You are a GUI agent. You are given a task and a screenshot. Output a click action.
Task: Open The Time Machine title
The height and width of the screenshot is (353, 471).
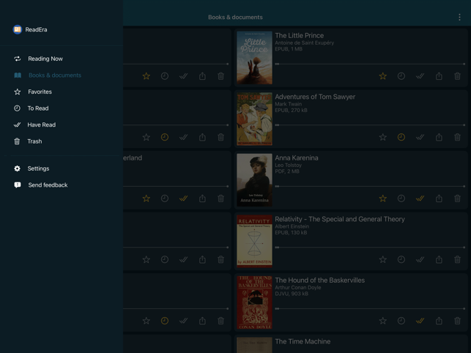click(x=303, y=341)
